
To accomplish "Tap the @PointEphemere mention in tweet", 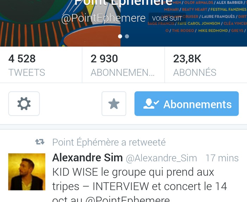I will [128, 199].
